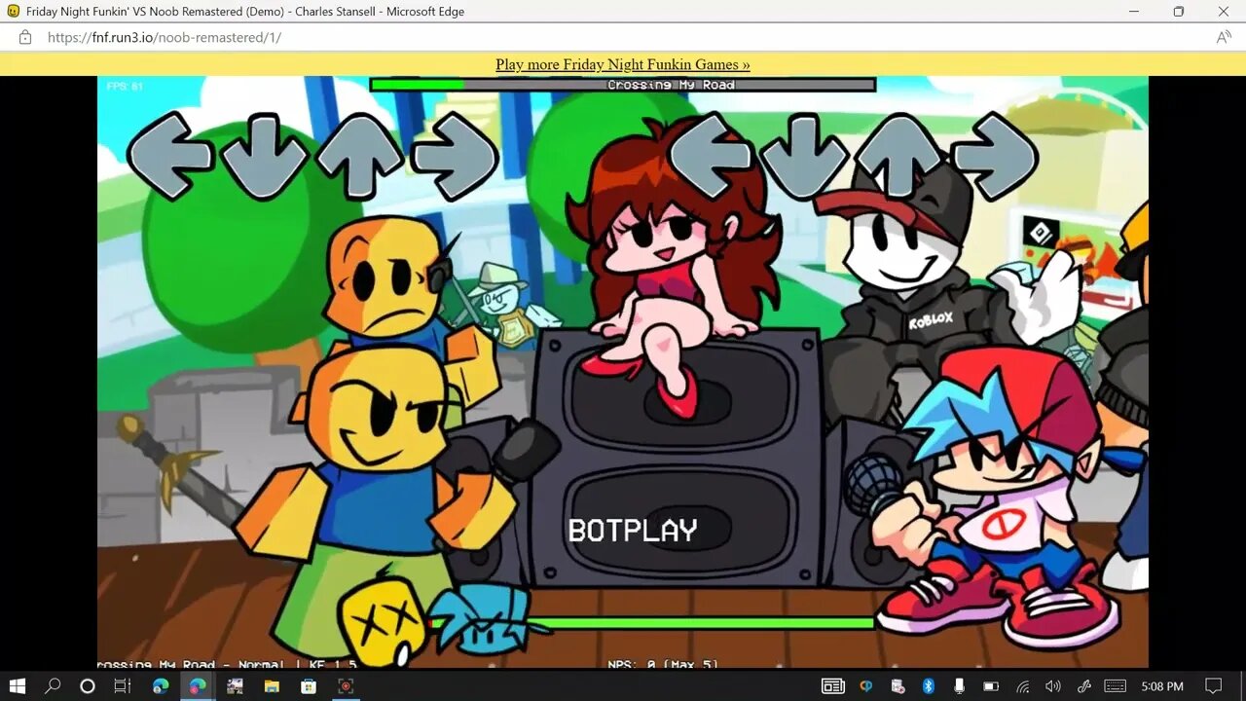Open File Explorer from the taskbar

point(272,685)
